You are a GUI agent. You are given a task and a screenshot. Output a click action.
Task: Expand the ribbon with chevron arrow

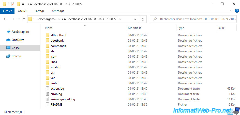pyautogui.click(x=231, y=11)
